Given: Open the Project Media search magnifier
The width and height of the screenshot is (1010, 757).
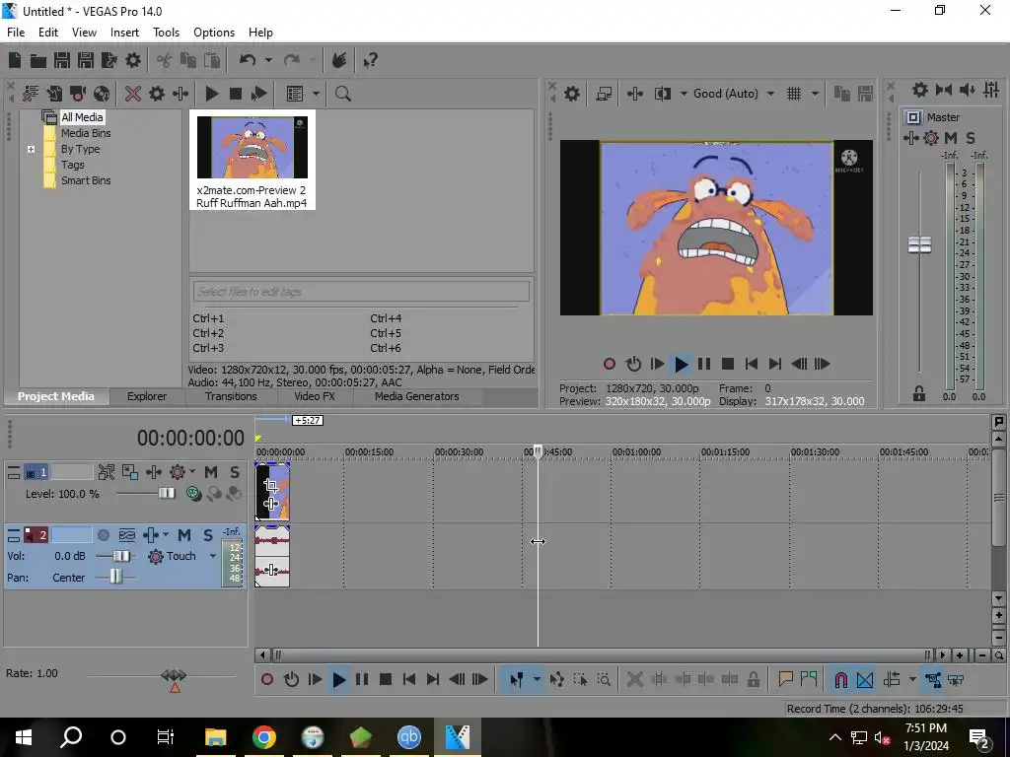Looking at the screenshot, I should click(x=342, y=94).
